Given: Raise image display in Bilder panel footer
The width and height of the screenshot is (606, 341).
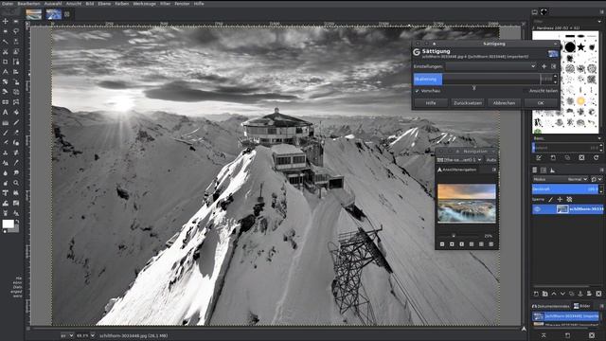Looking at the screenshot, I should [544, 335].
